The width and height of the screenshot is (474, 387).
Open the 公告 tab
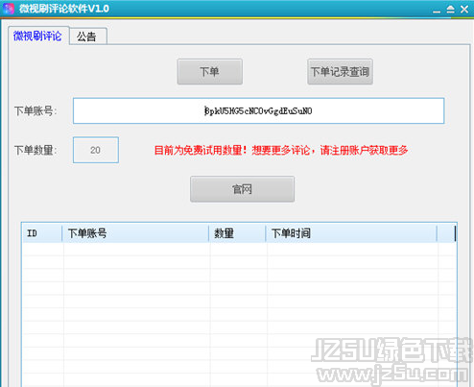tap(87, 36)
